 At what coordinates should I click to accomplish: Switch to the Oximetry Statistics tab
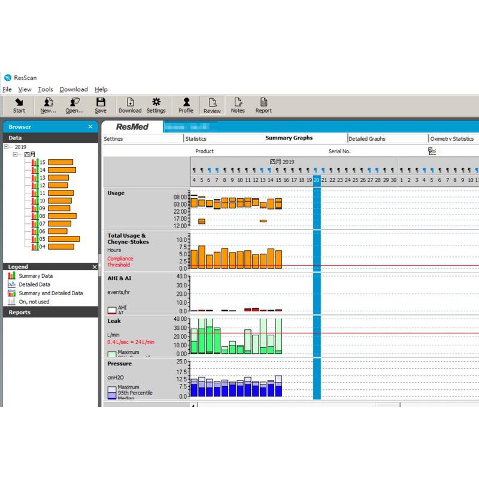[x=452, y=139]
